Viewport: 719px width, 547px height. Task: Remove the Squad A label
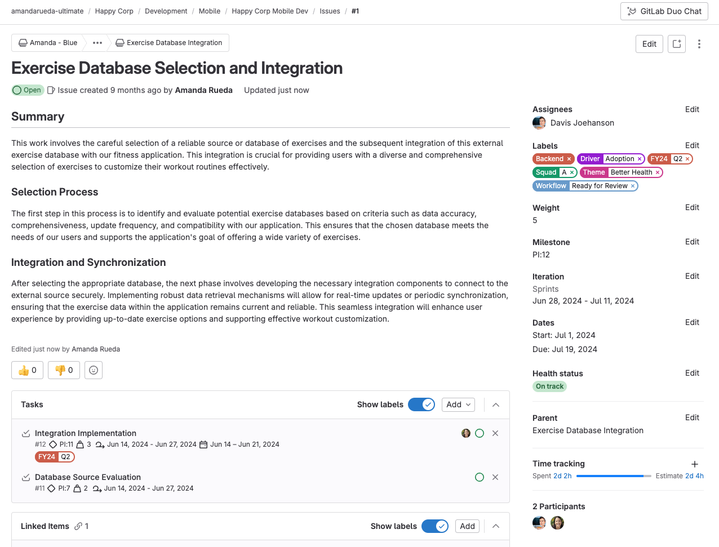click(x=572, y=172)
